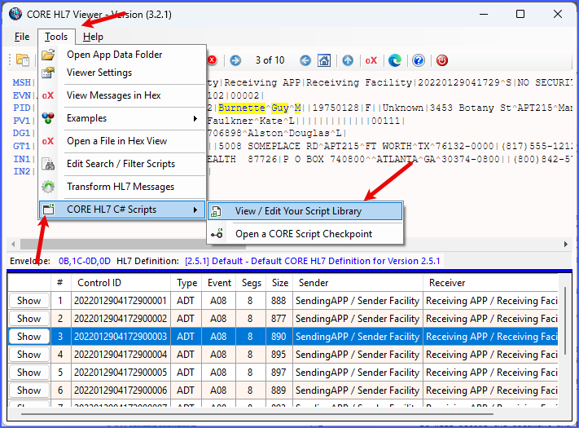Click size cell 897

(x=279, y=373)
